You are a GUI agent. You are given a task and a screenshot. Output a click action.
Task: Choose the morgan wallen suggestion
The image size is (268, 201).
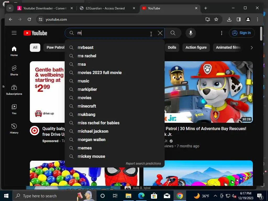pyautogui.click(x=115, y=140)
